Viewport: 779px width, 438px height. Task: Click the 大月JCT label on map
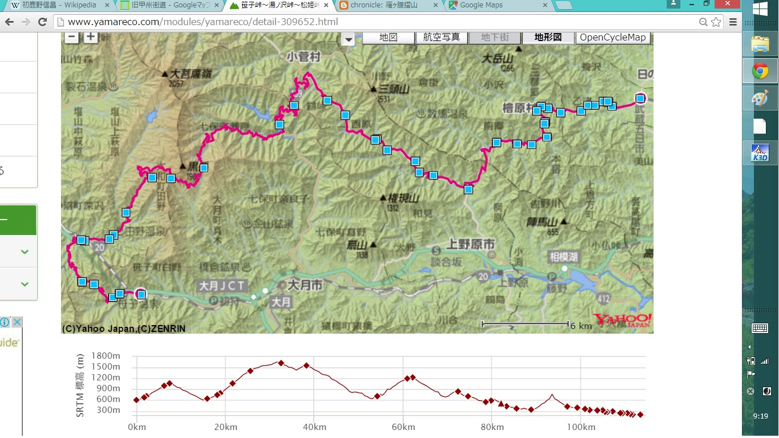pyautogui.click(x=222, y=285)
